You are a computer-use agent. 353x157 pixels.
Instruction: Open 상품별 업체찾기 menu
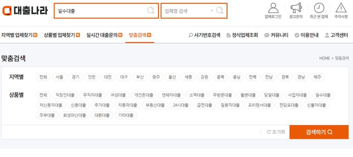click(x=62, y=35)
